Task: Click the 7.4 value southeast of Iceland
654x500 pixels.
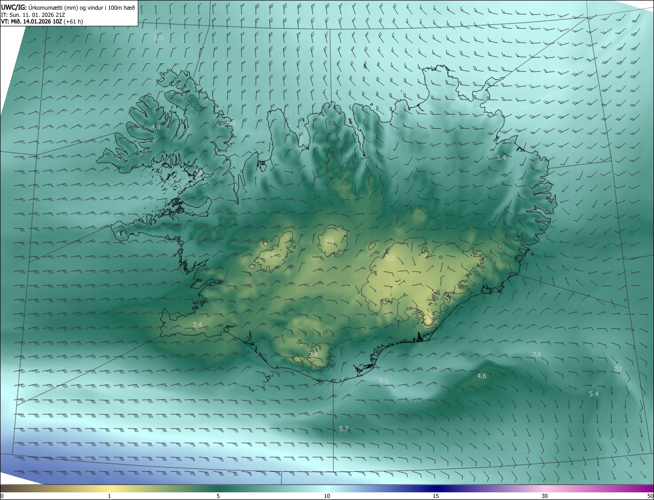Action: tap(536, 354)
